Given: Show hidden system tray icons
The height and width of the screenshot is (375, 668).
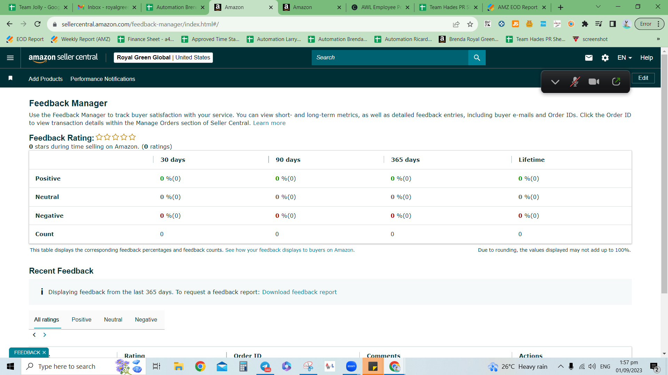Looking at the screenshot, I should [x=561, y=366].
